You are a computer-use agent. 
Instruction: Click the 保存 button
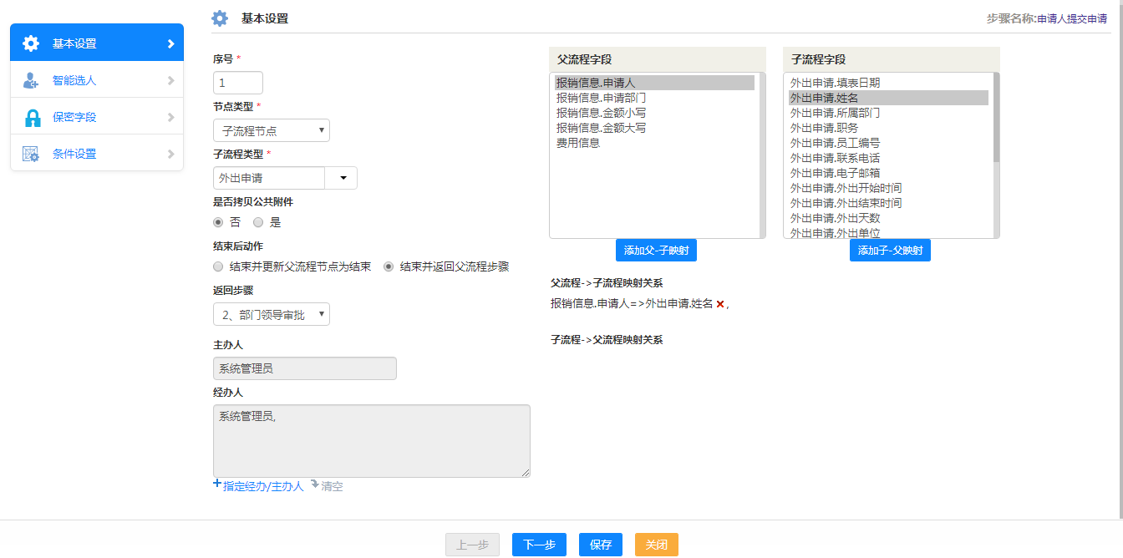tap(601, 545)
